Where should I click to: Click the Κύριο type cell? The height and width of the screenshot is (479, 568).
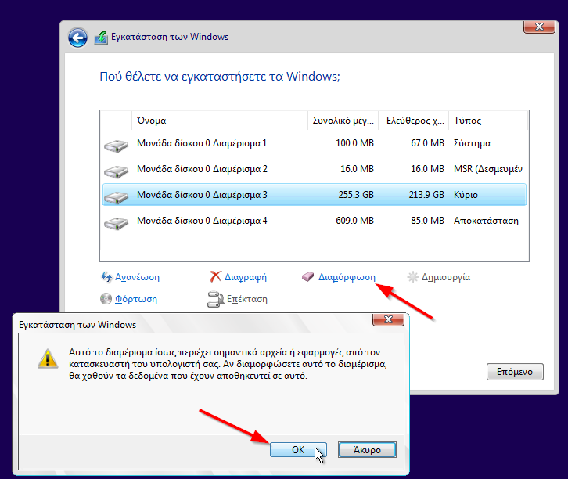click(466, 195)
